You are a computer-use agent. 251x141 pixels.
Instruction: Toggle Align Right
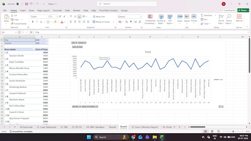coord(79,22)
